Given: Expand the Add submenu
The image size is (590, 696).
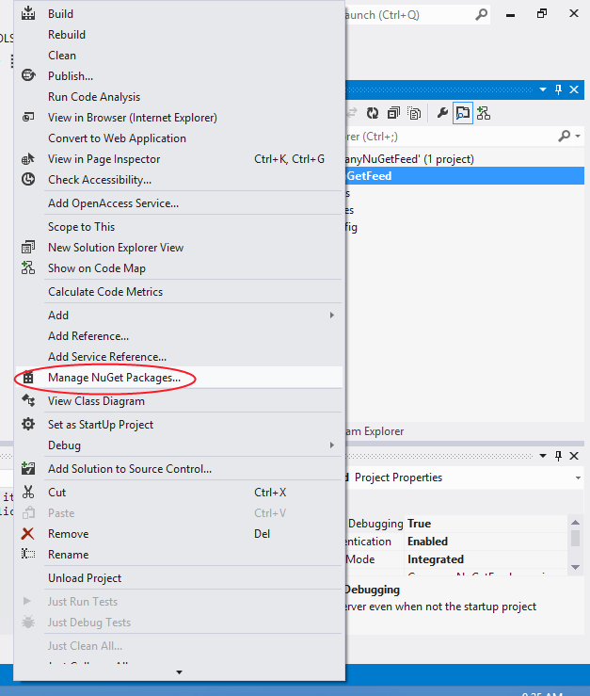Looking at the screenshot, I should 179,316.
